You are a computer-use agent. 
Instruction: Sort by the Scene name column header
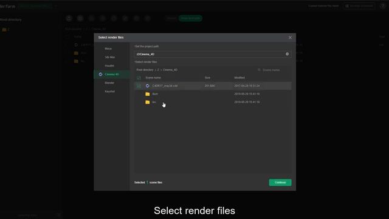153,78
